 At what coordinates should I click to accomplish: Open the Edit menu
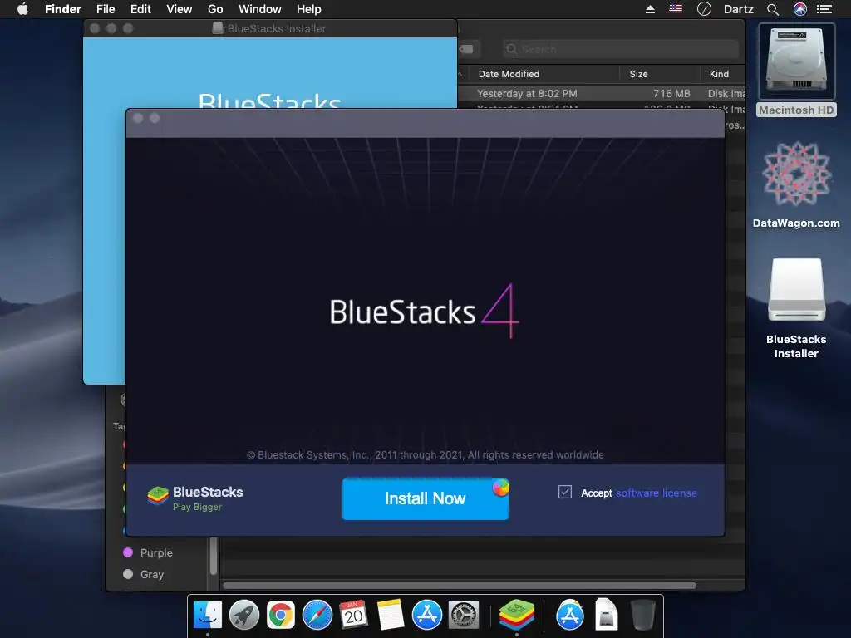140,9
